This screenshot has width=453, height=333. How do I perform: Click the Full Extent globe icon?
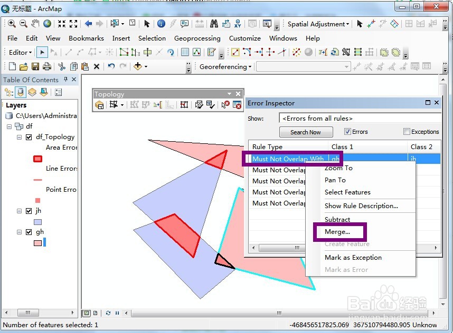coord(48,24)
